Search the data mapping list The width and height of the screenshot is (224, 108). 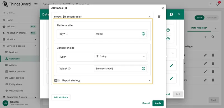pos(213,37)
